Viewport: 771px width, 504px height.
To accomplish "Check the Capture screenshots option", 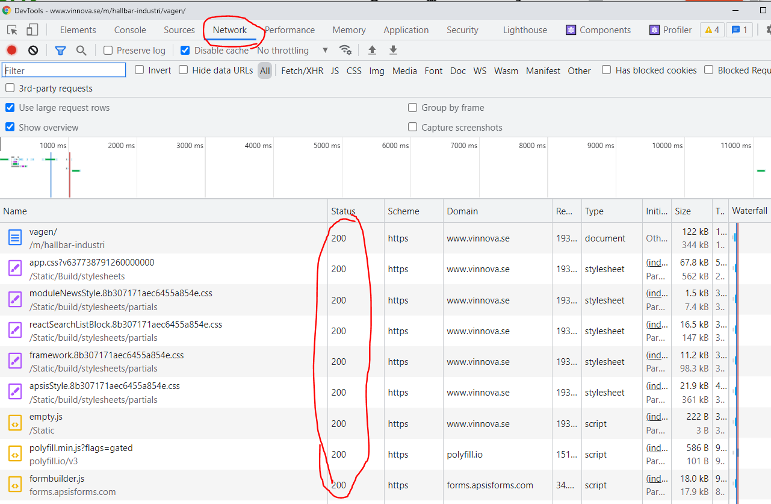I will (x=413, y=127).
